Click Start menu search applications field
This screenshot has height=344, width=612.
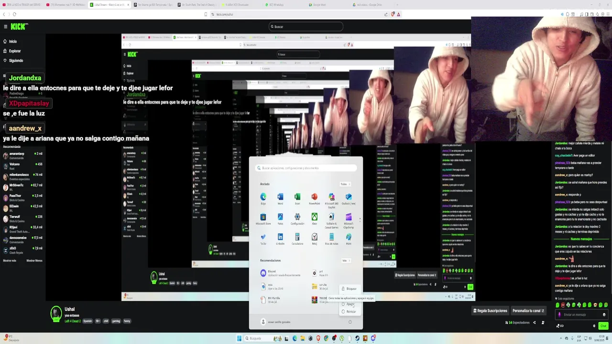[x=306, y=168]
